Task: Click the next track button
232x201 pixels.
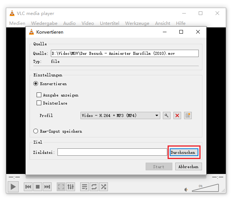Action: point(47,187)
